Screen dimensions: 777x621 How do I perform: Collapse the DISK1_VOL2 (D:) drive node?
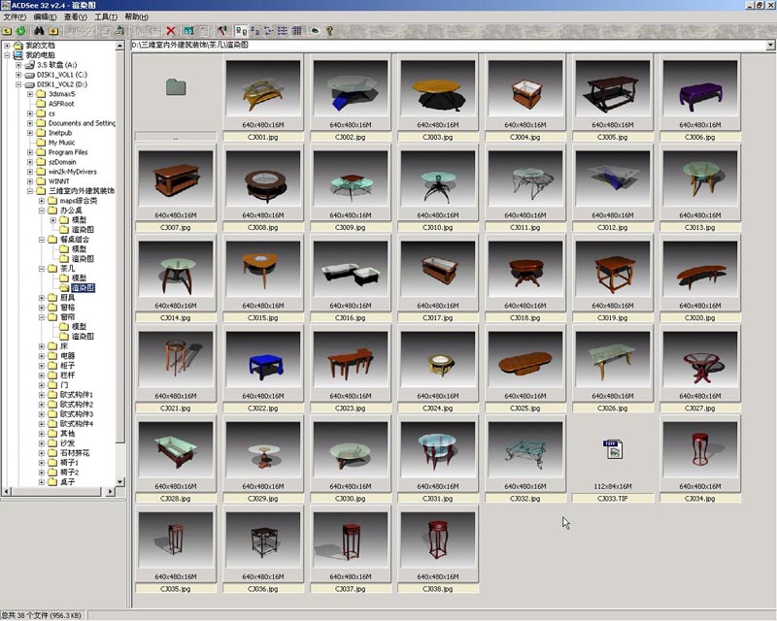point(18,84)
